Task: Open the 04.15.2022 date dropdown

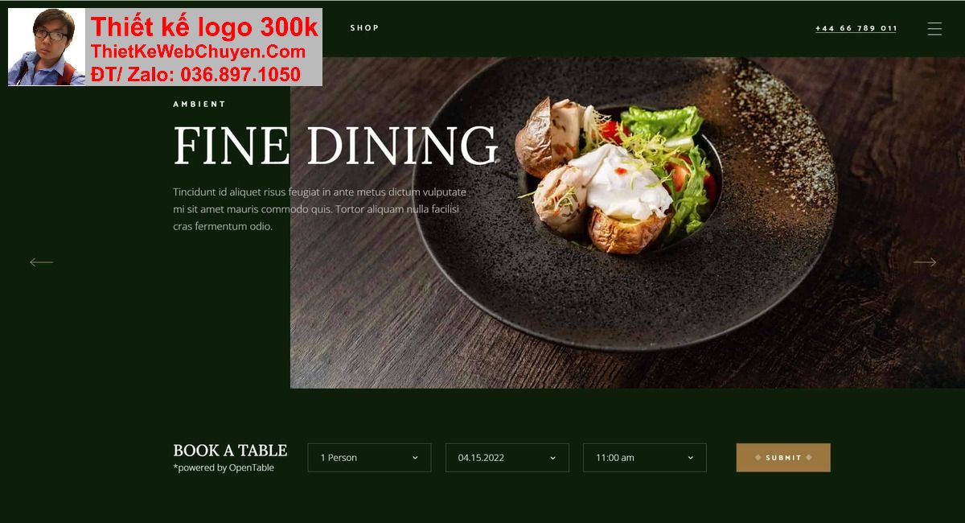Action: (507, 458)
